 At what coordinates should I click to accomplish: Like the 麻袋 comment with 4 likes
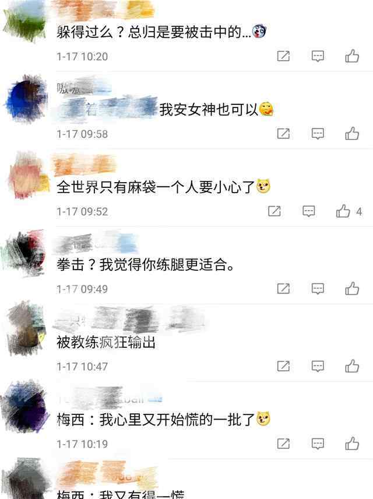(343, 211)
